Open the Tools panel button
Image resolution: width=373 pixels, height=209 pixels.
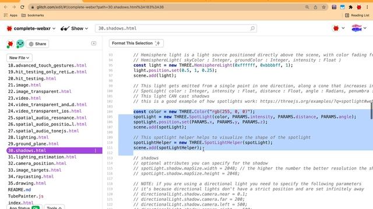coord(54,207)
